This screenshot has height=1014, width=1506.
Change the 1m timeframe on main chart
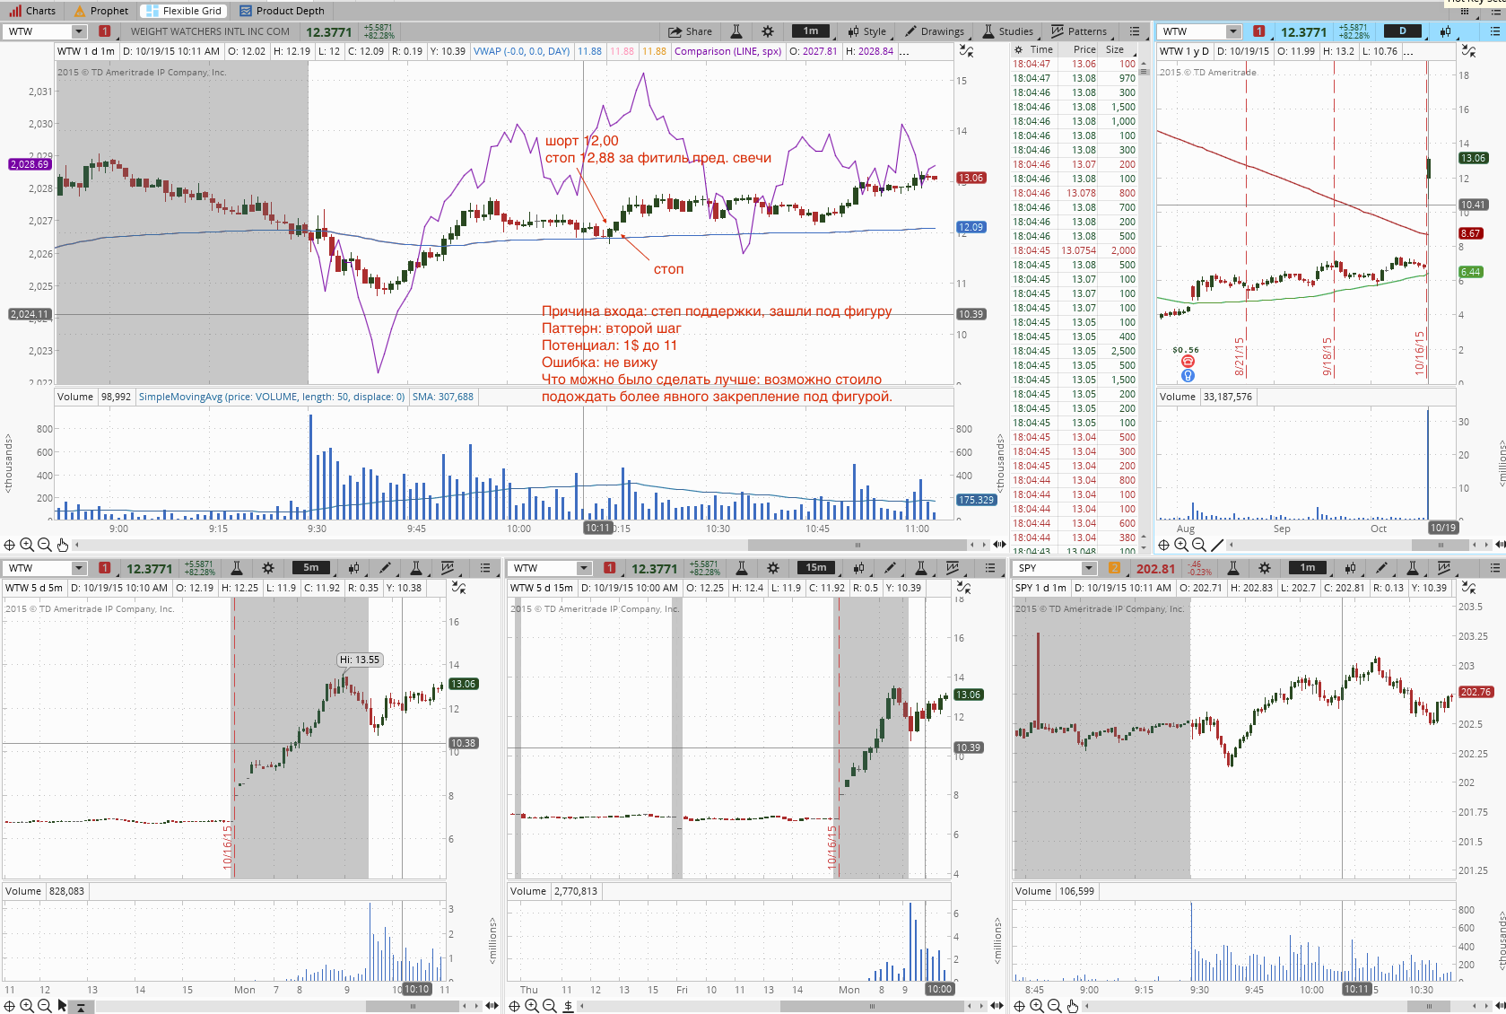[811, 31]
